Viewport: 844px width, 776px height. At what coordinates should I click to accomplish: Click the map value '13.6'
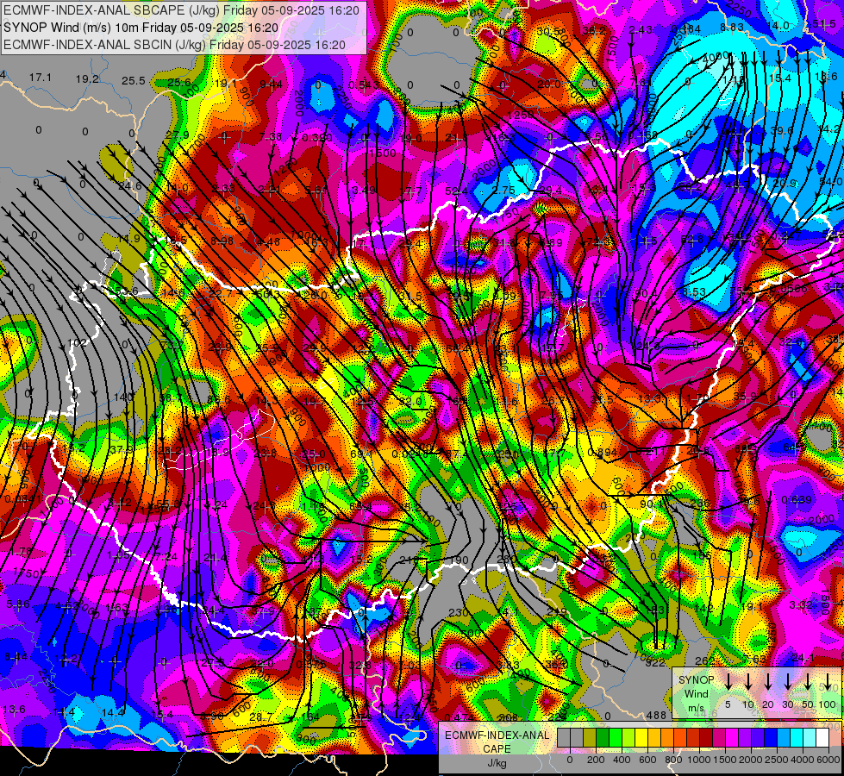tap(14, 710)
